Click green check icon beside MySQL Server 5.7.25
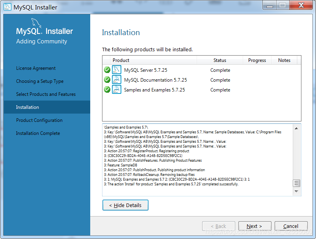Image resolution: width=316 pixels, height=239 pixels. point(107,70)
